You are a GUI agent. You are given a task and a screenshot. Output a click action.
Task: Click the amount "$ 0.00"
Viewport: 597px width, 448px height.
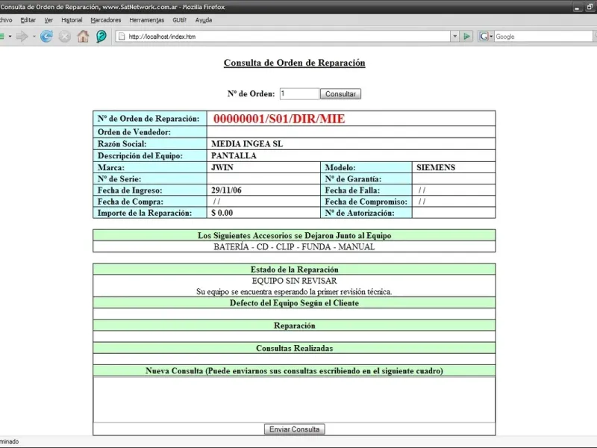pos(222,213)
